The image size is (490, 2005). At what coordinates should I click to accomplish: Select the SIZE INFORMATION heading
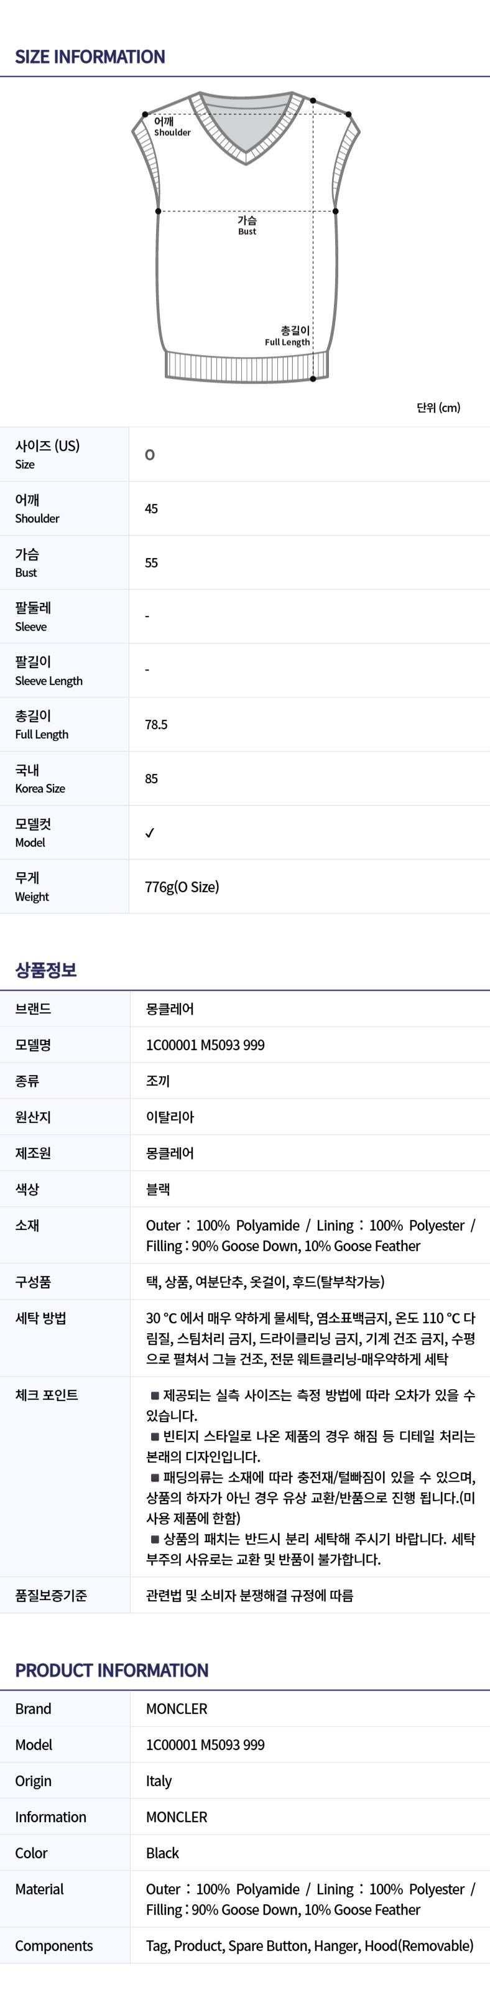tap(90, 57)
